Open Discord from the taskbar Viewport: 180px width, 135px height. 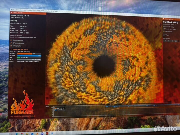tap(42, 133)
